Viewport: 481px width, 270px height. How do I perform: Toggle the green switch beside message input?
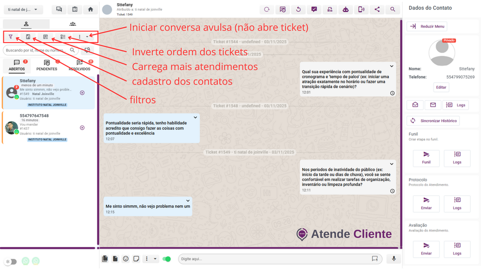click(167, 259)
